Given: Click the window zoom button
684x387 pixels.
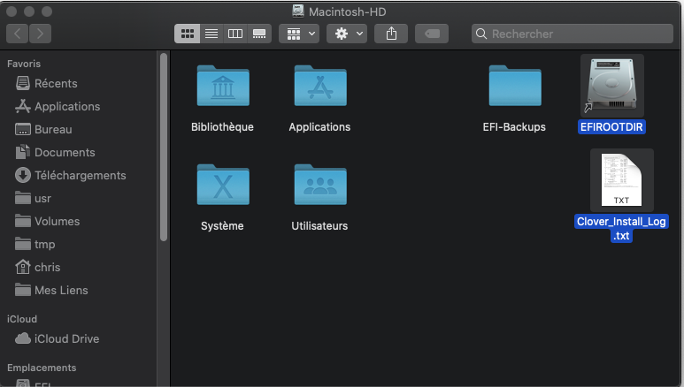Looking at the screenshot, I should (47, 11).
